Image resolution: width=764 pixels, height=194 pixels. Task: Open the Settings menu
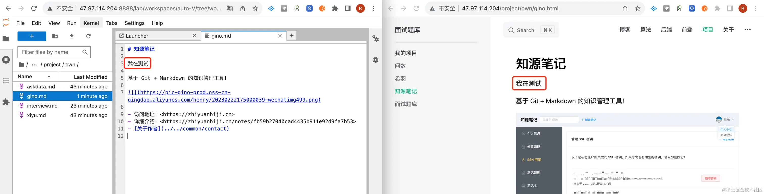pos(134,23)
